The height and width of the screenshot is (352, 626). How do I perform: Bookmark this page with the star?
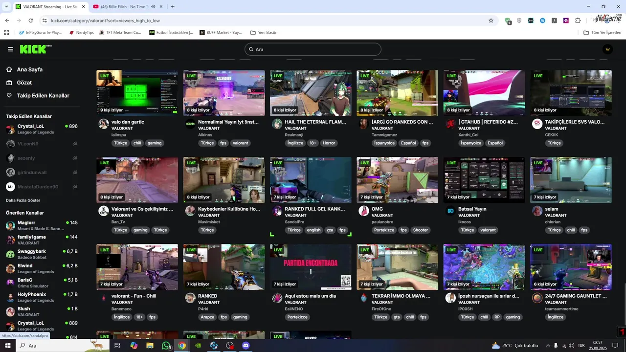point(491,21)
